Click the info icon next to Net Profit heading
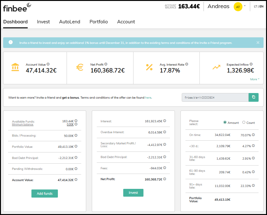 click(106, 64)
